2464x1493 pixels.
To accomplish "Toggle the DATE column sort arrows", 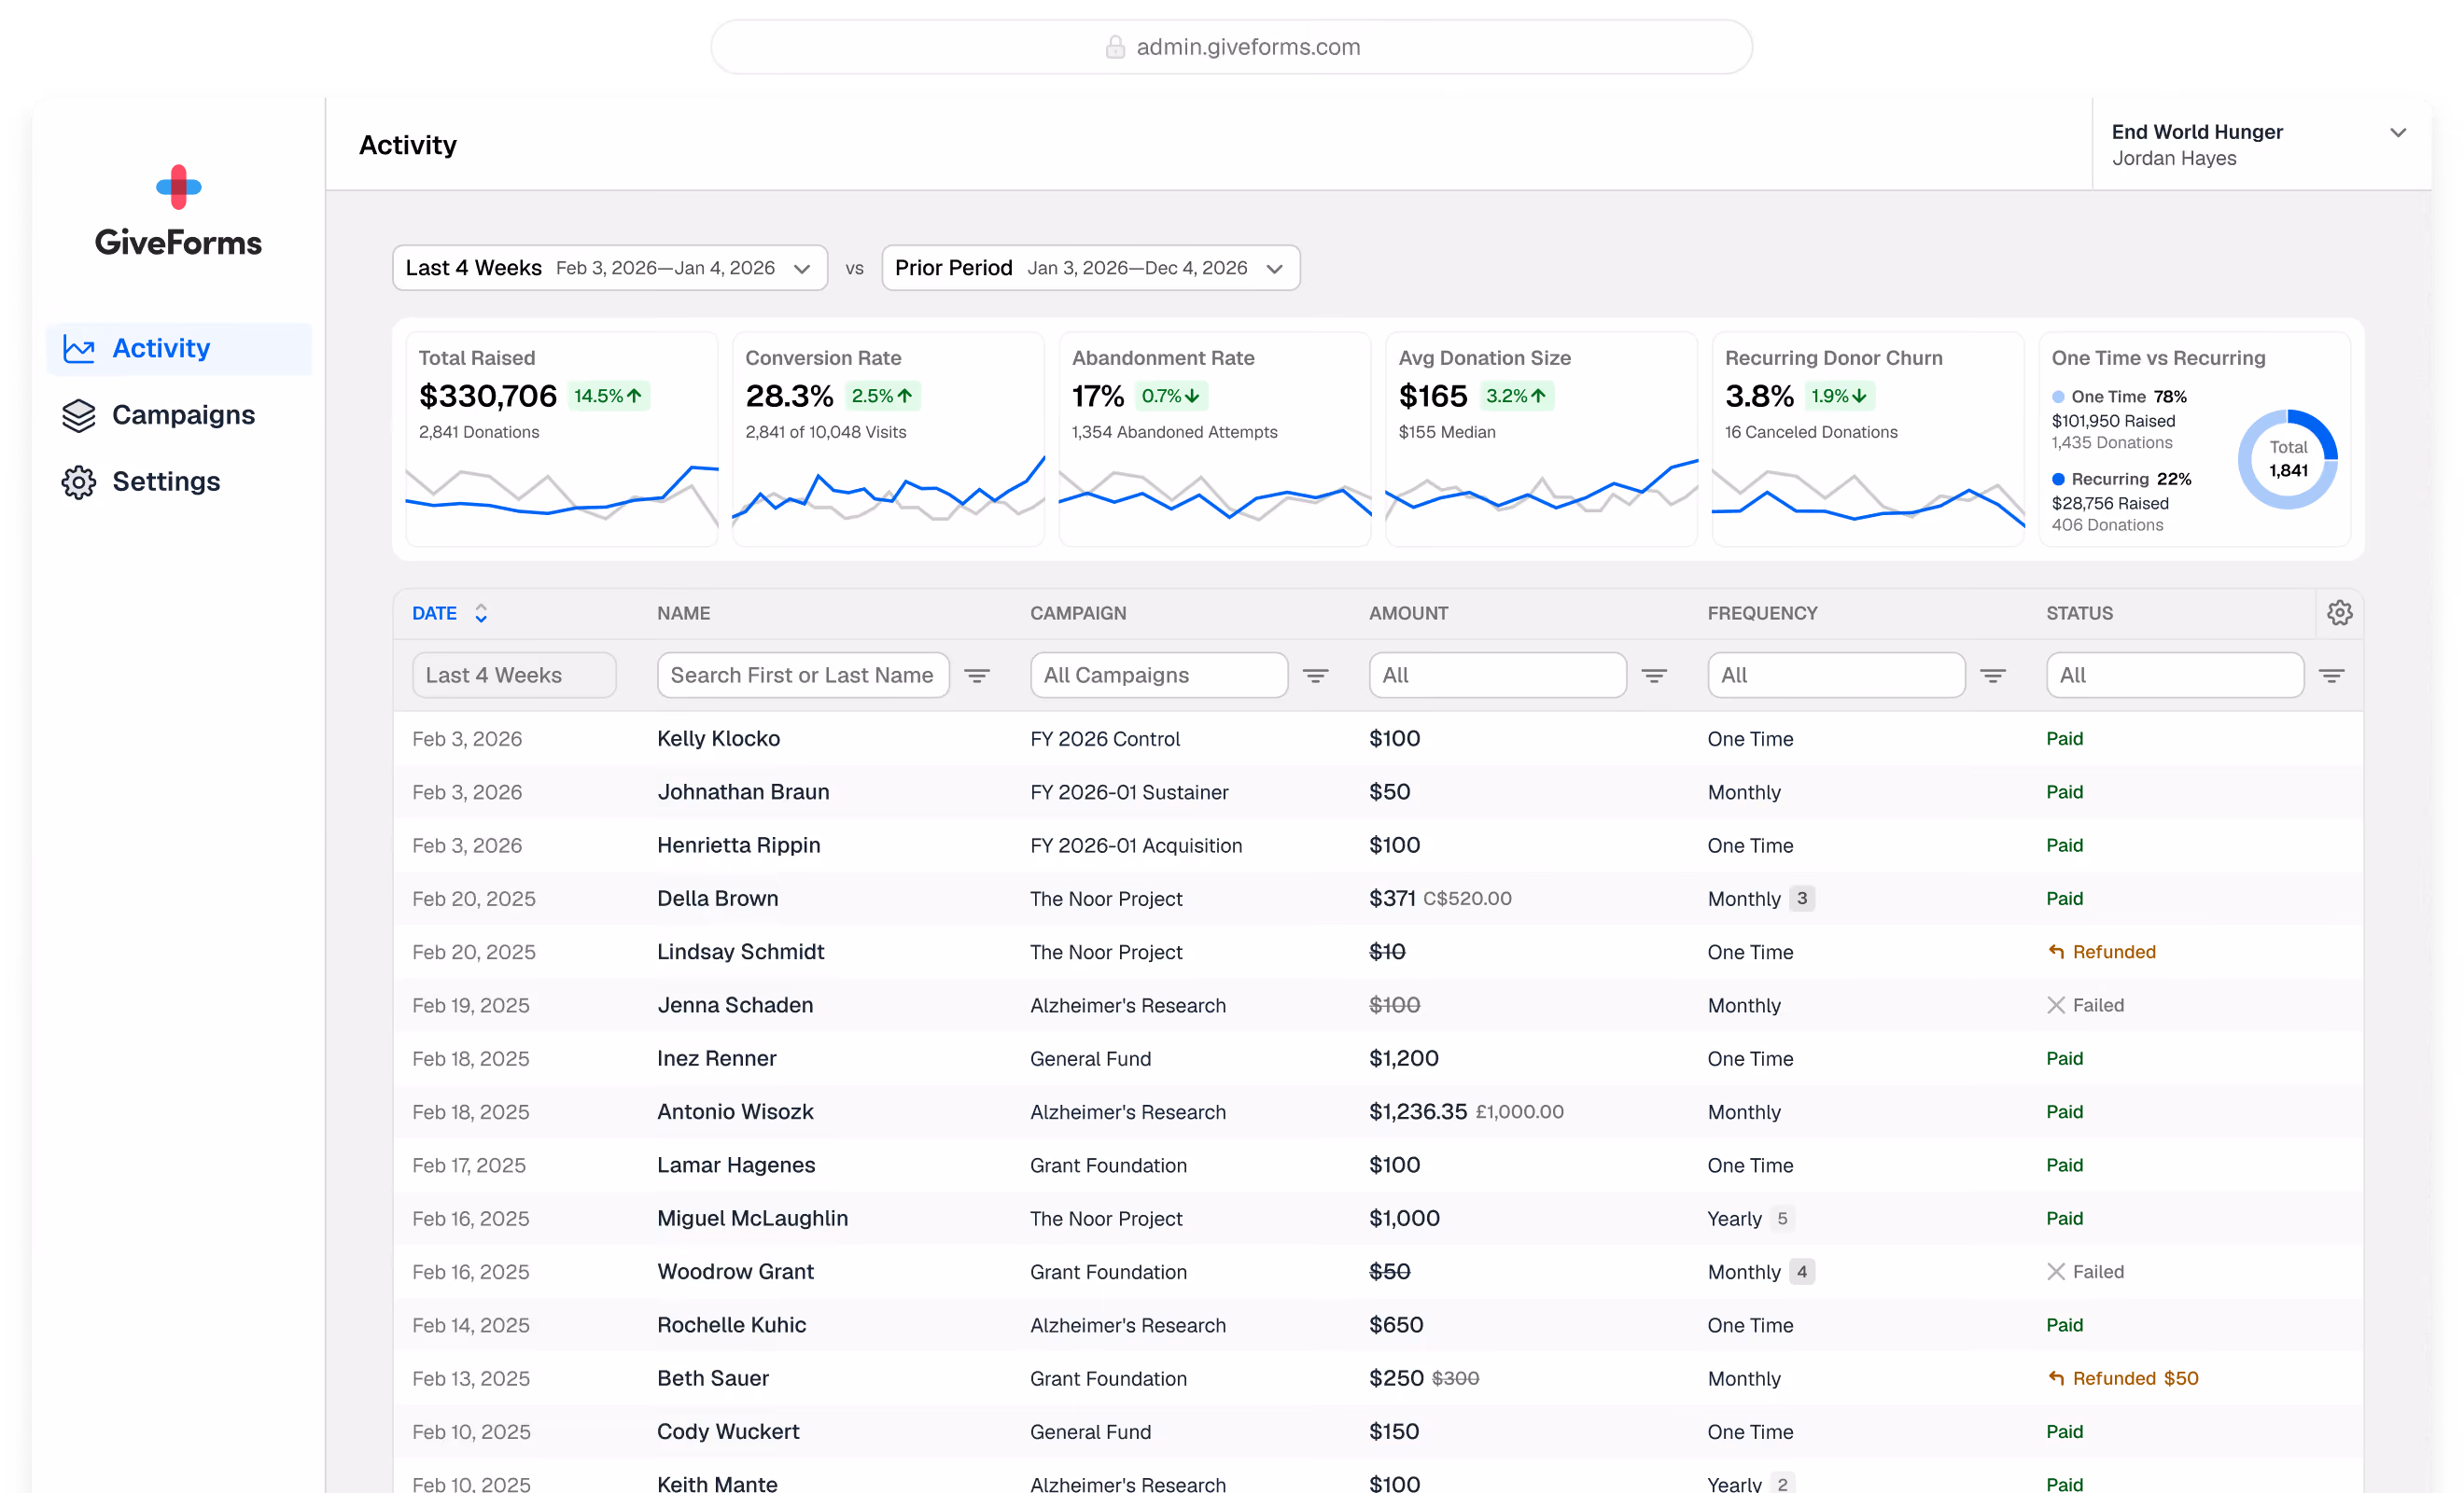I will (x=481, y=613).
